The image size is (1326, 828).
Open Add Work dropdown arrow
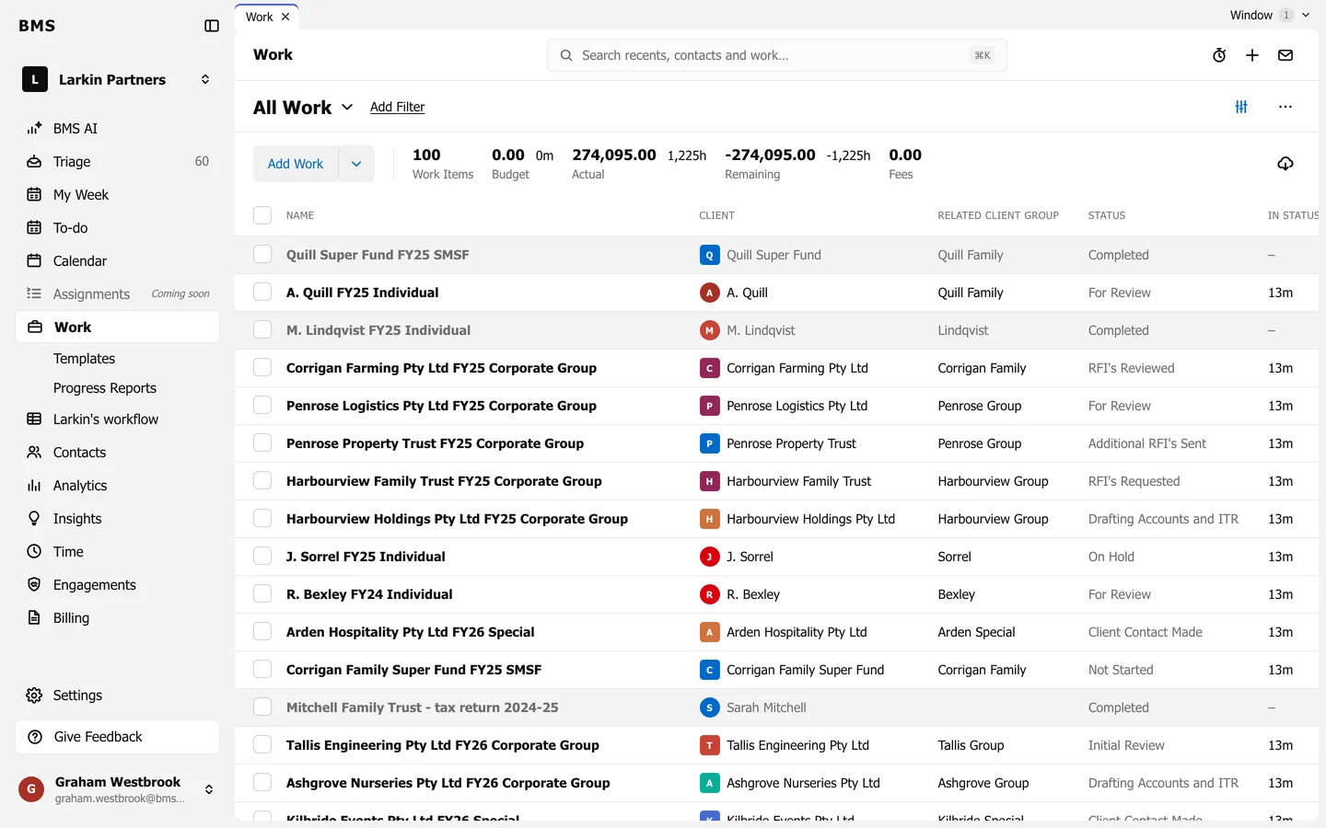pos(356,164)
